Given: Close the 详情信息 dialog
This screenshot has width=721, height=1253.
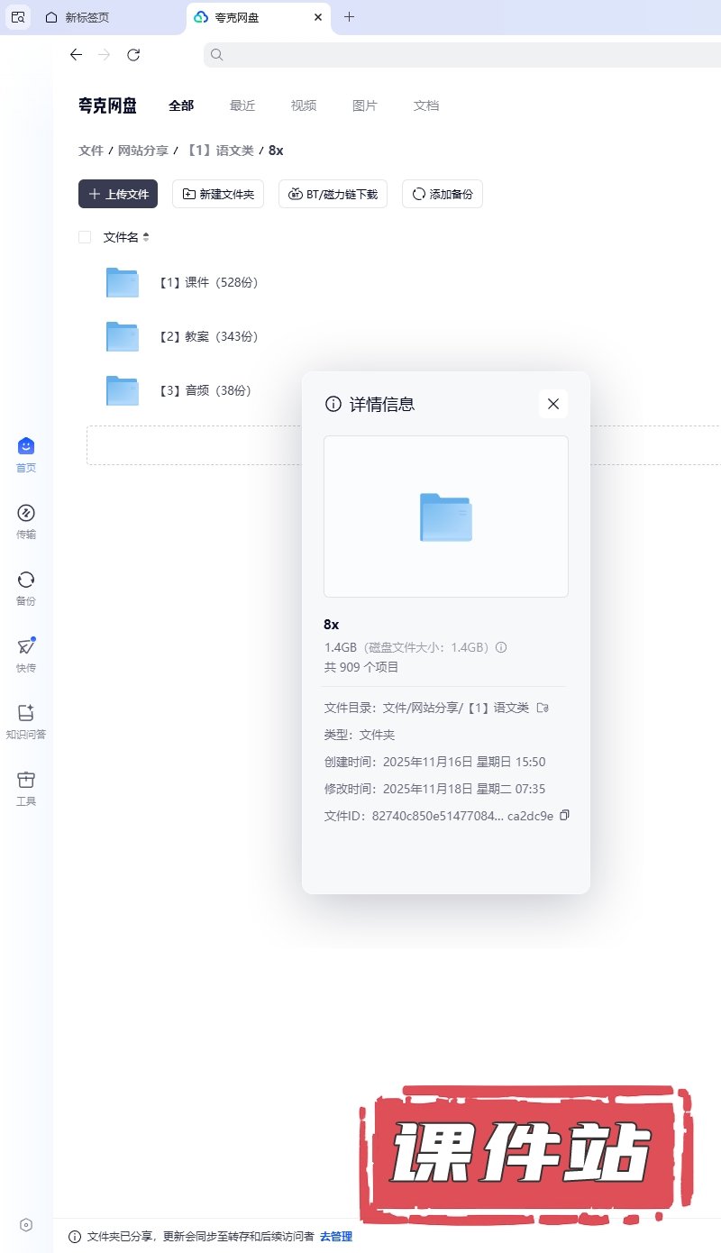Looking at the screenshot, I should [553, 404].
